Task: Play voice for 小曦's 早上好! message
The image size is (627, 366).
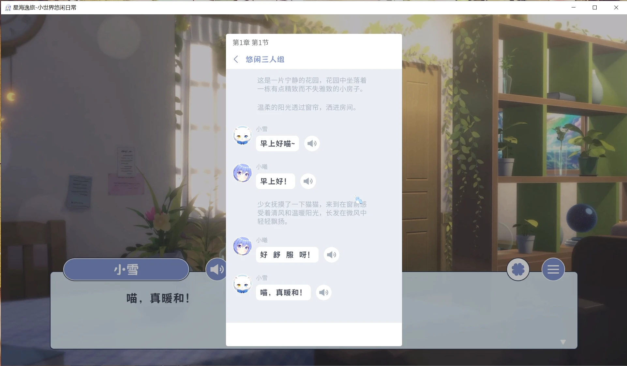Action: 308,181
